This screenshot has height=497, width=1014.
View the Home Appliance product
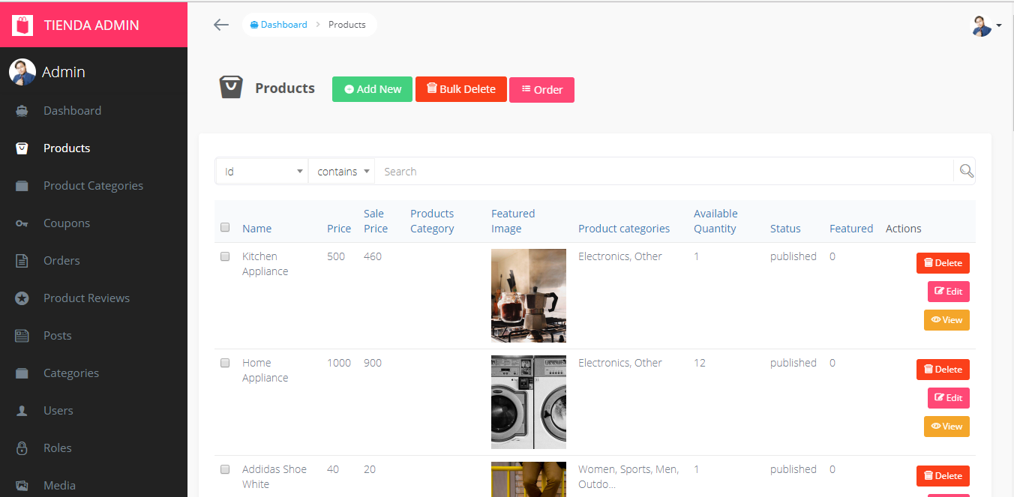coord(946,427)
